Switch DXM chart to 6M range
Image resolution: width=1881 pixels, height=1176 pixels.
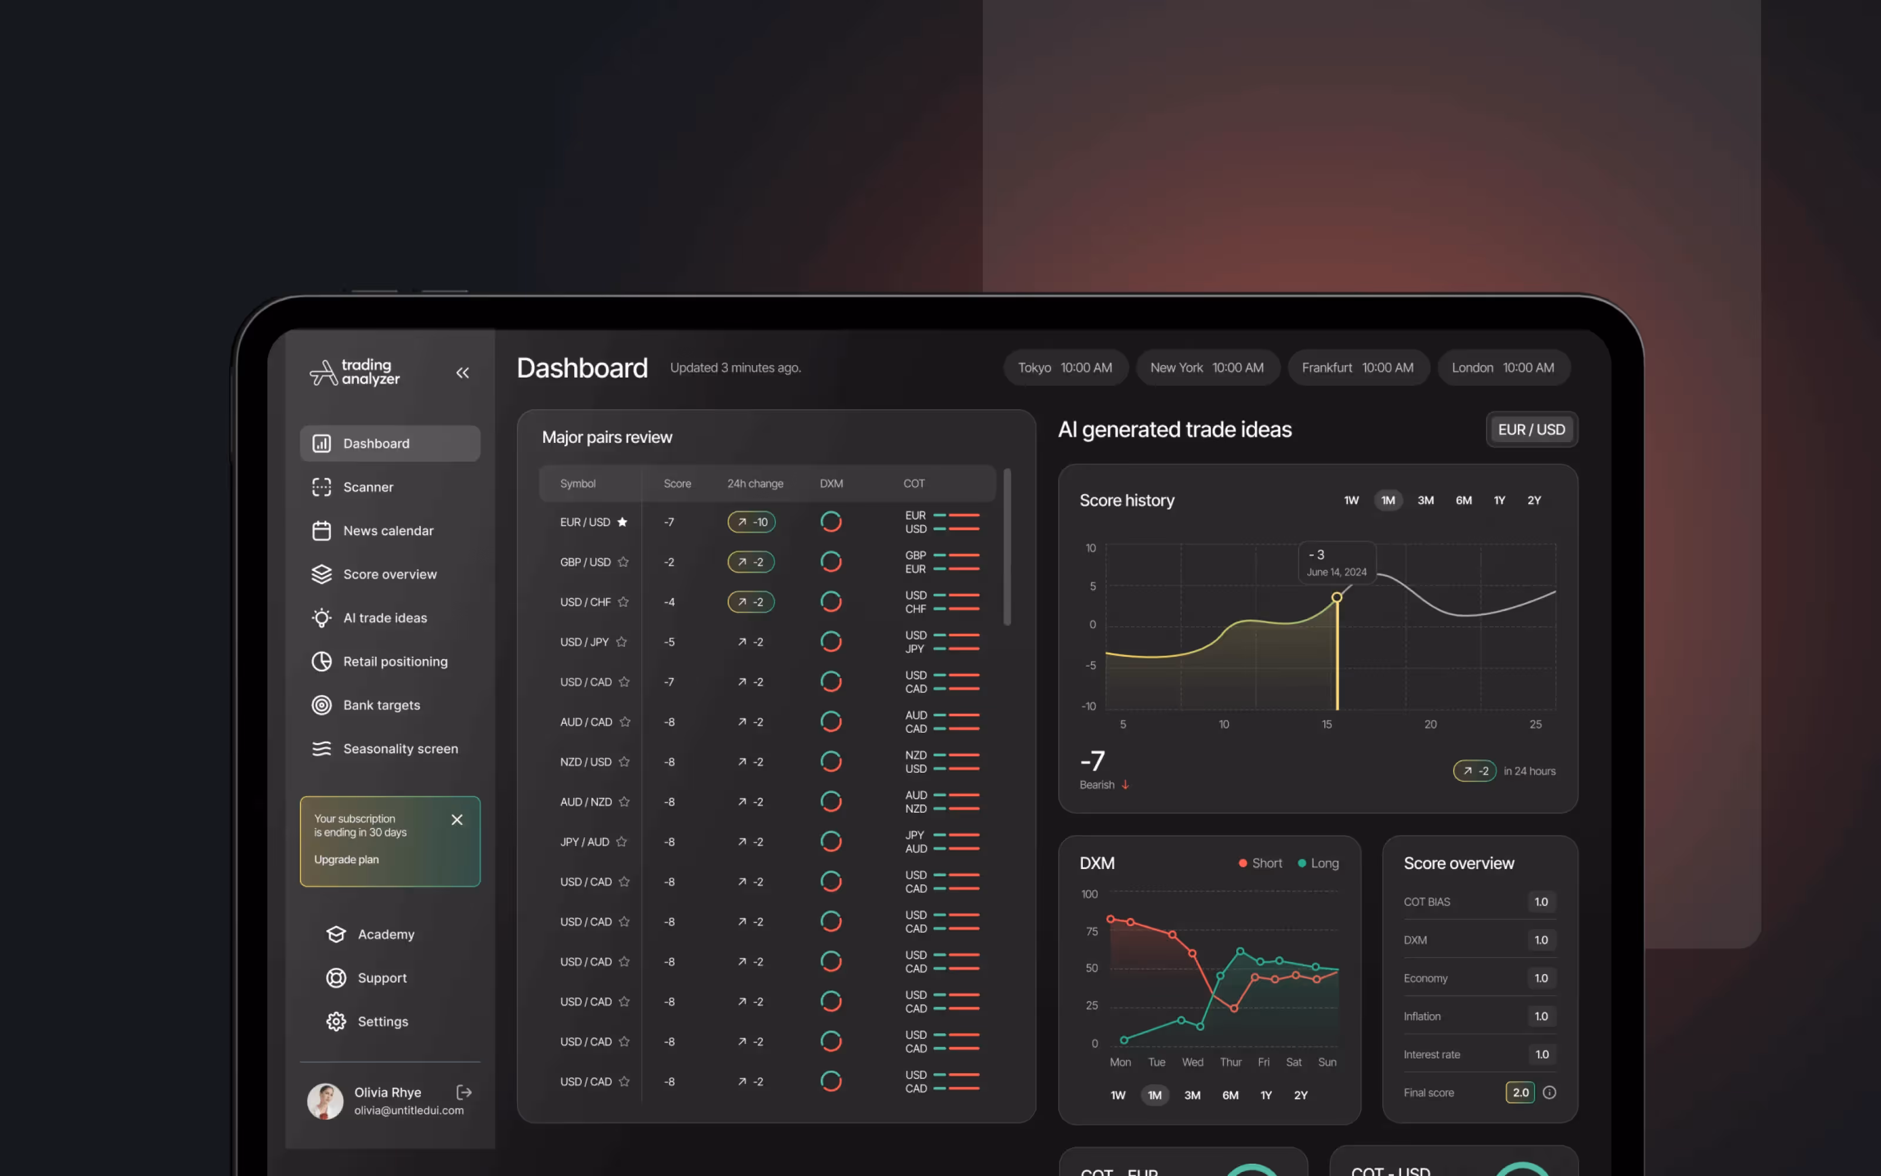click(1230, 1095)
